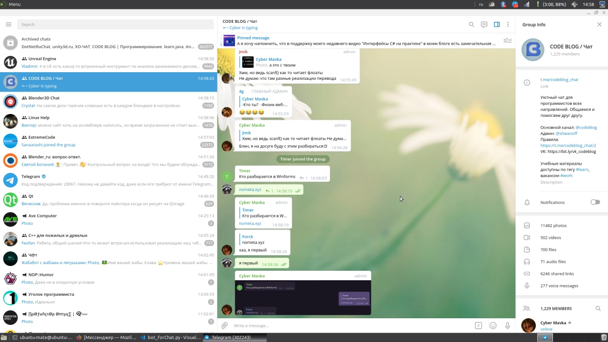Open the ExtremeCode chat

108,141
